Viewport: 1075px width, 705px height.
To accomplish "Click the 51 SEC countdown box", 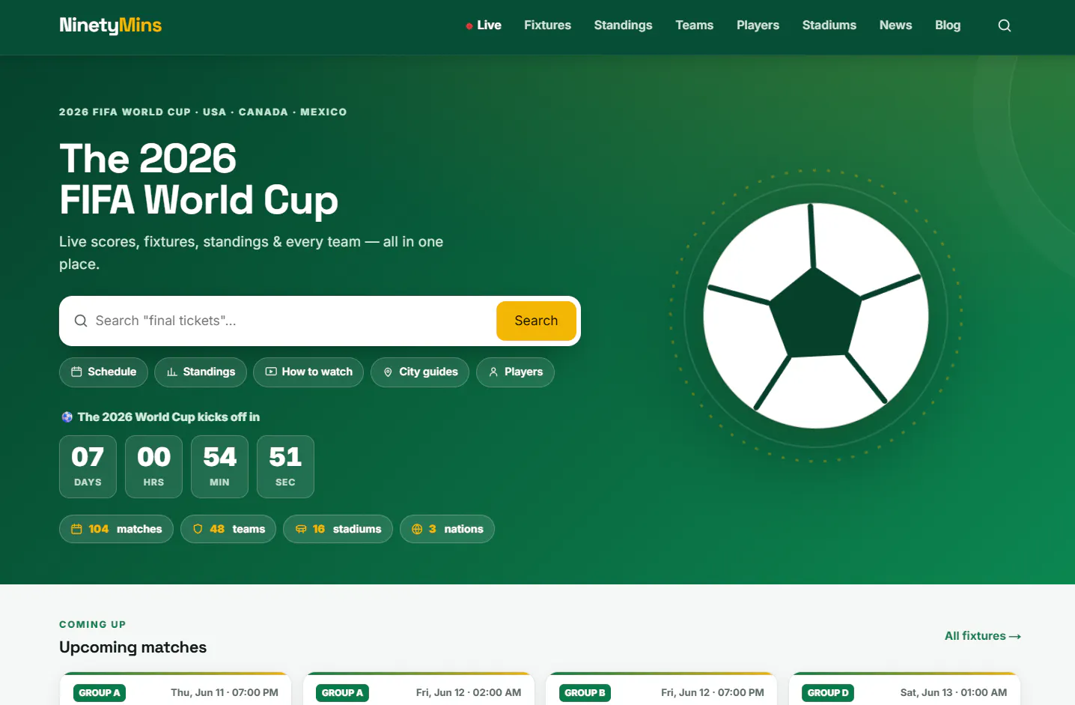I will (x=285, y=467).
